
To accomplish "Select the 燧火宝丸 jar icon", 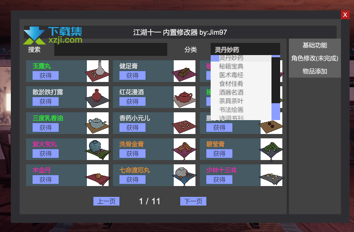I will coord(98,149).
